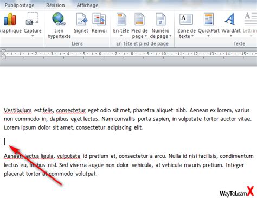Click on "commodo volutpat." text
The height and width of the screenshot is (198, 257).
[73, 174]
